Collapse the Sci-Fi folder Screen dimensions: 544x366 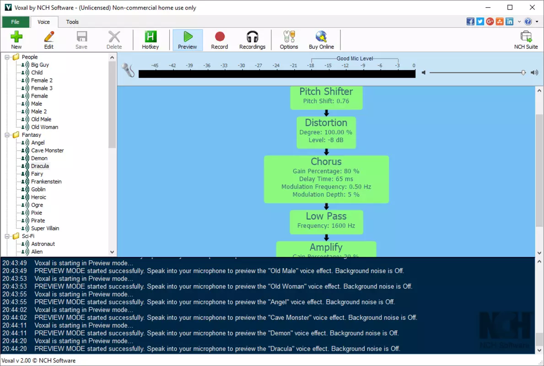coord(7,236)
